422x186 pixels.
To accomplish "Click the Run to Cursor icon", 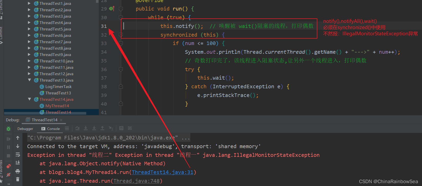I will coord(111,128).
